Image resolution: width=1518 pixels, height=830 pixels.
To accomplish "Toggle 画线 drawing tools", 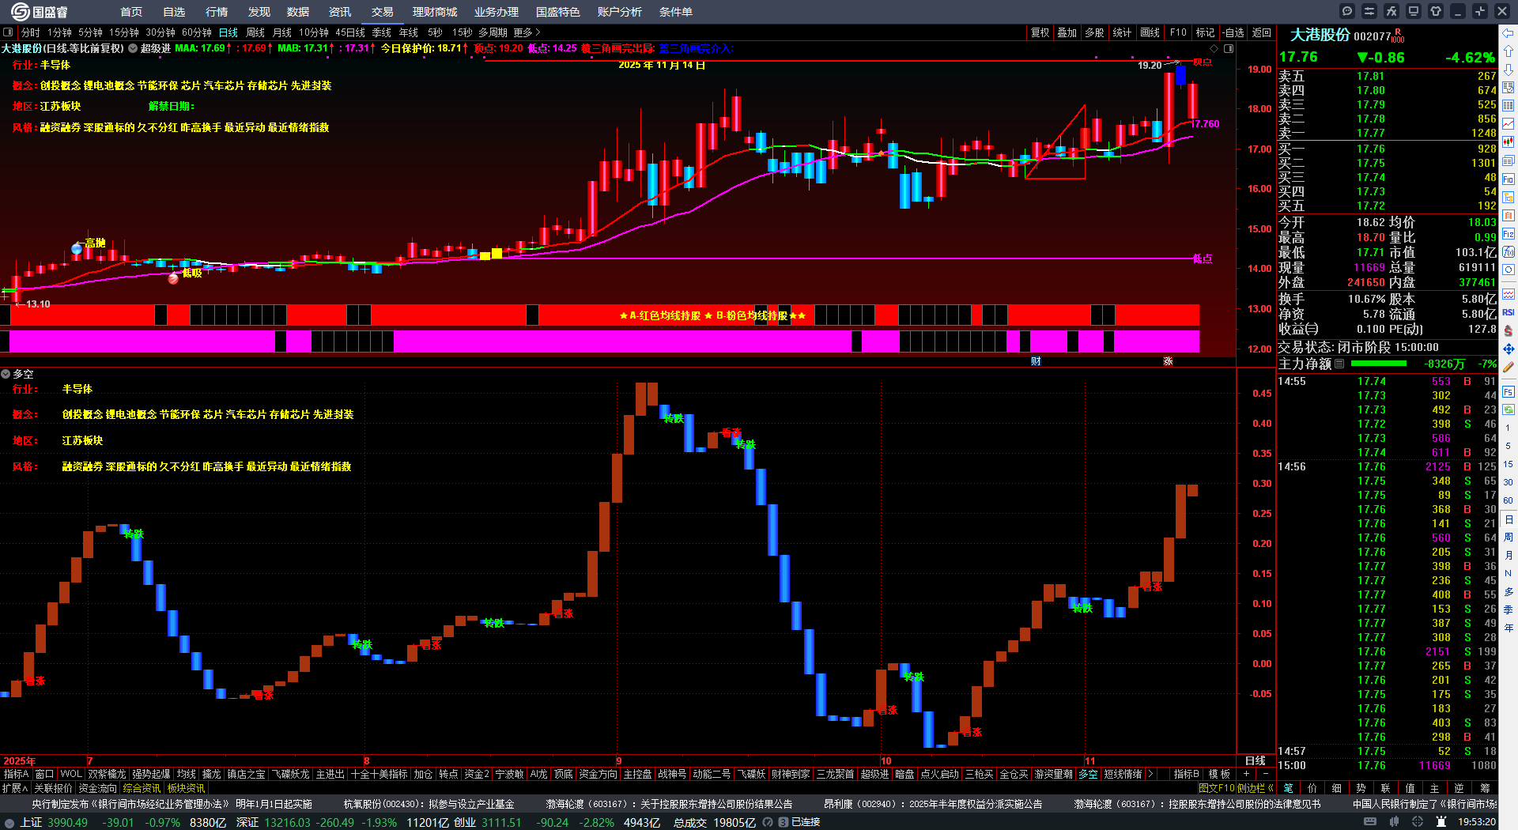I will (1150, 32).
